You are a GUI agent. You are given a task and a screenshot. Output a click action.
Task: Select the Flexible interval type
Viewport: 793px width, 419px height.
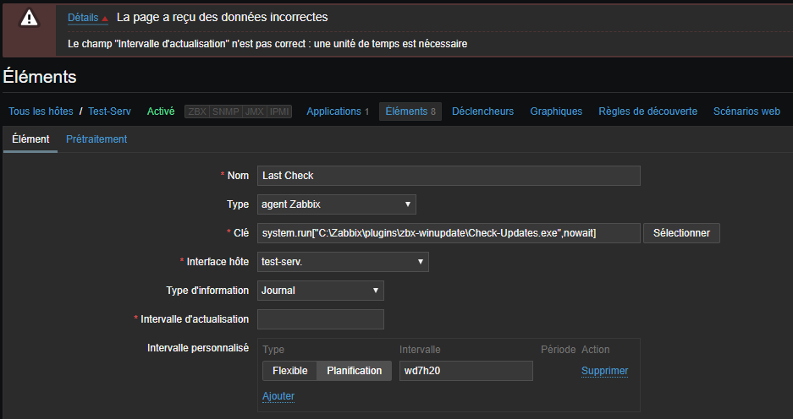[x=289, y=371]
